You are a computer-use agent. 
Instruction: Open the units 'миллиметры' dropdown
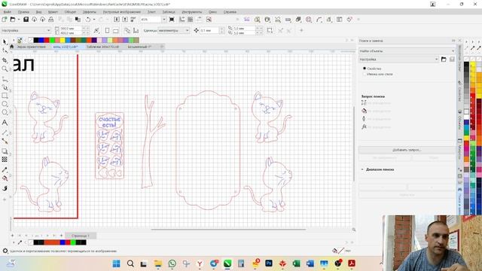174,30
